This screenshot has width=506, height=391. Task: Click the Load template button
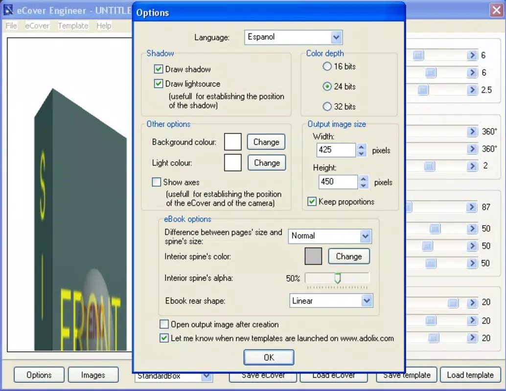(x=470, y=375)
